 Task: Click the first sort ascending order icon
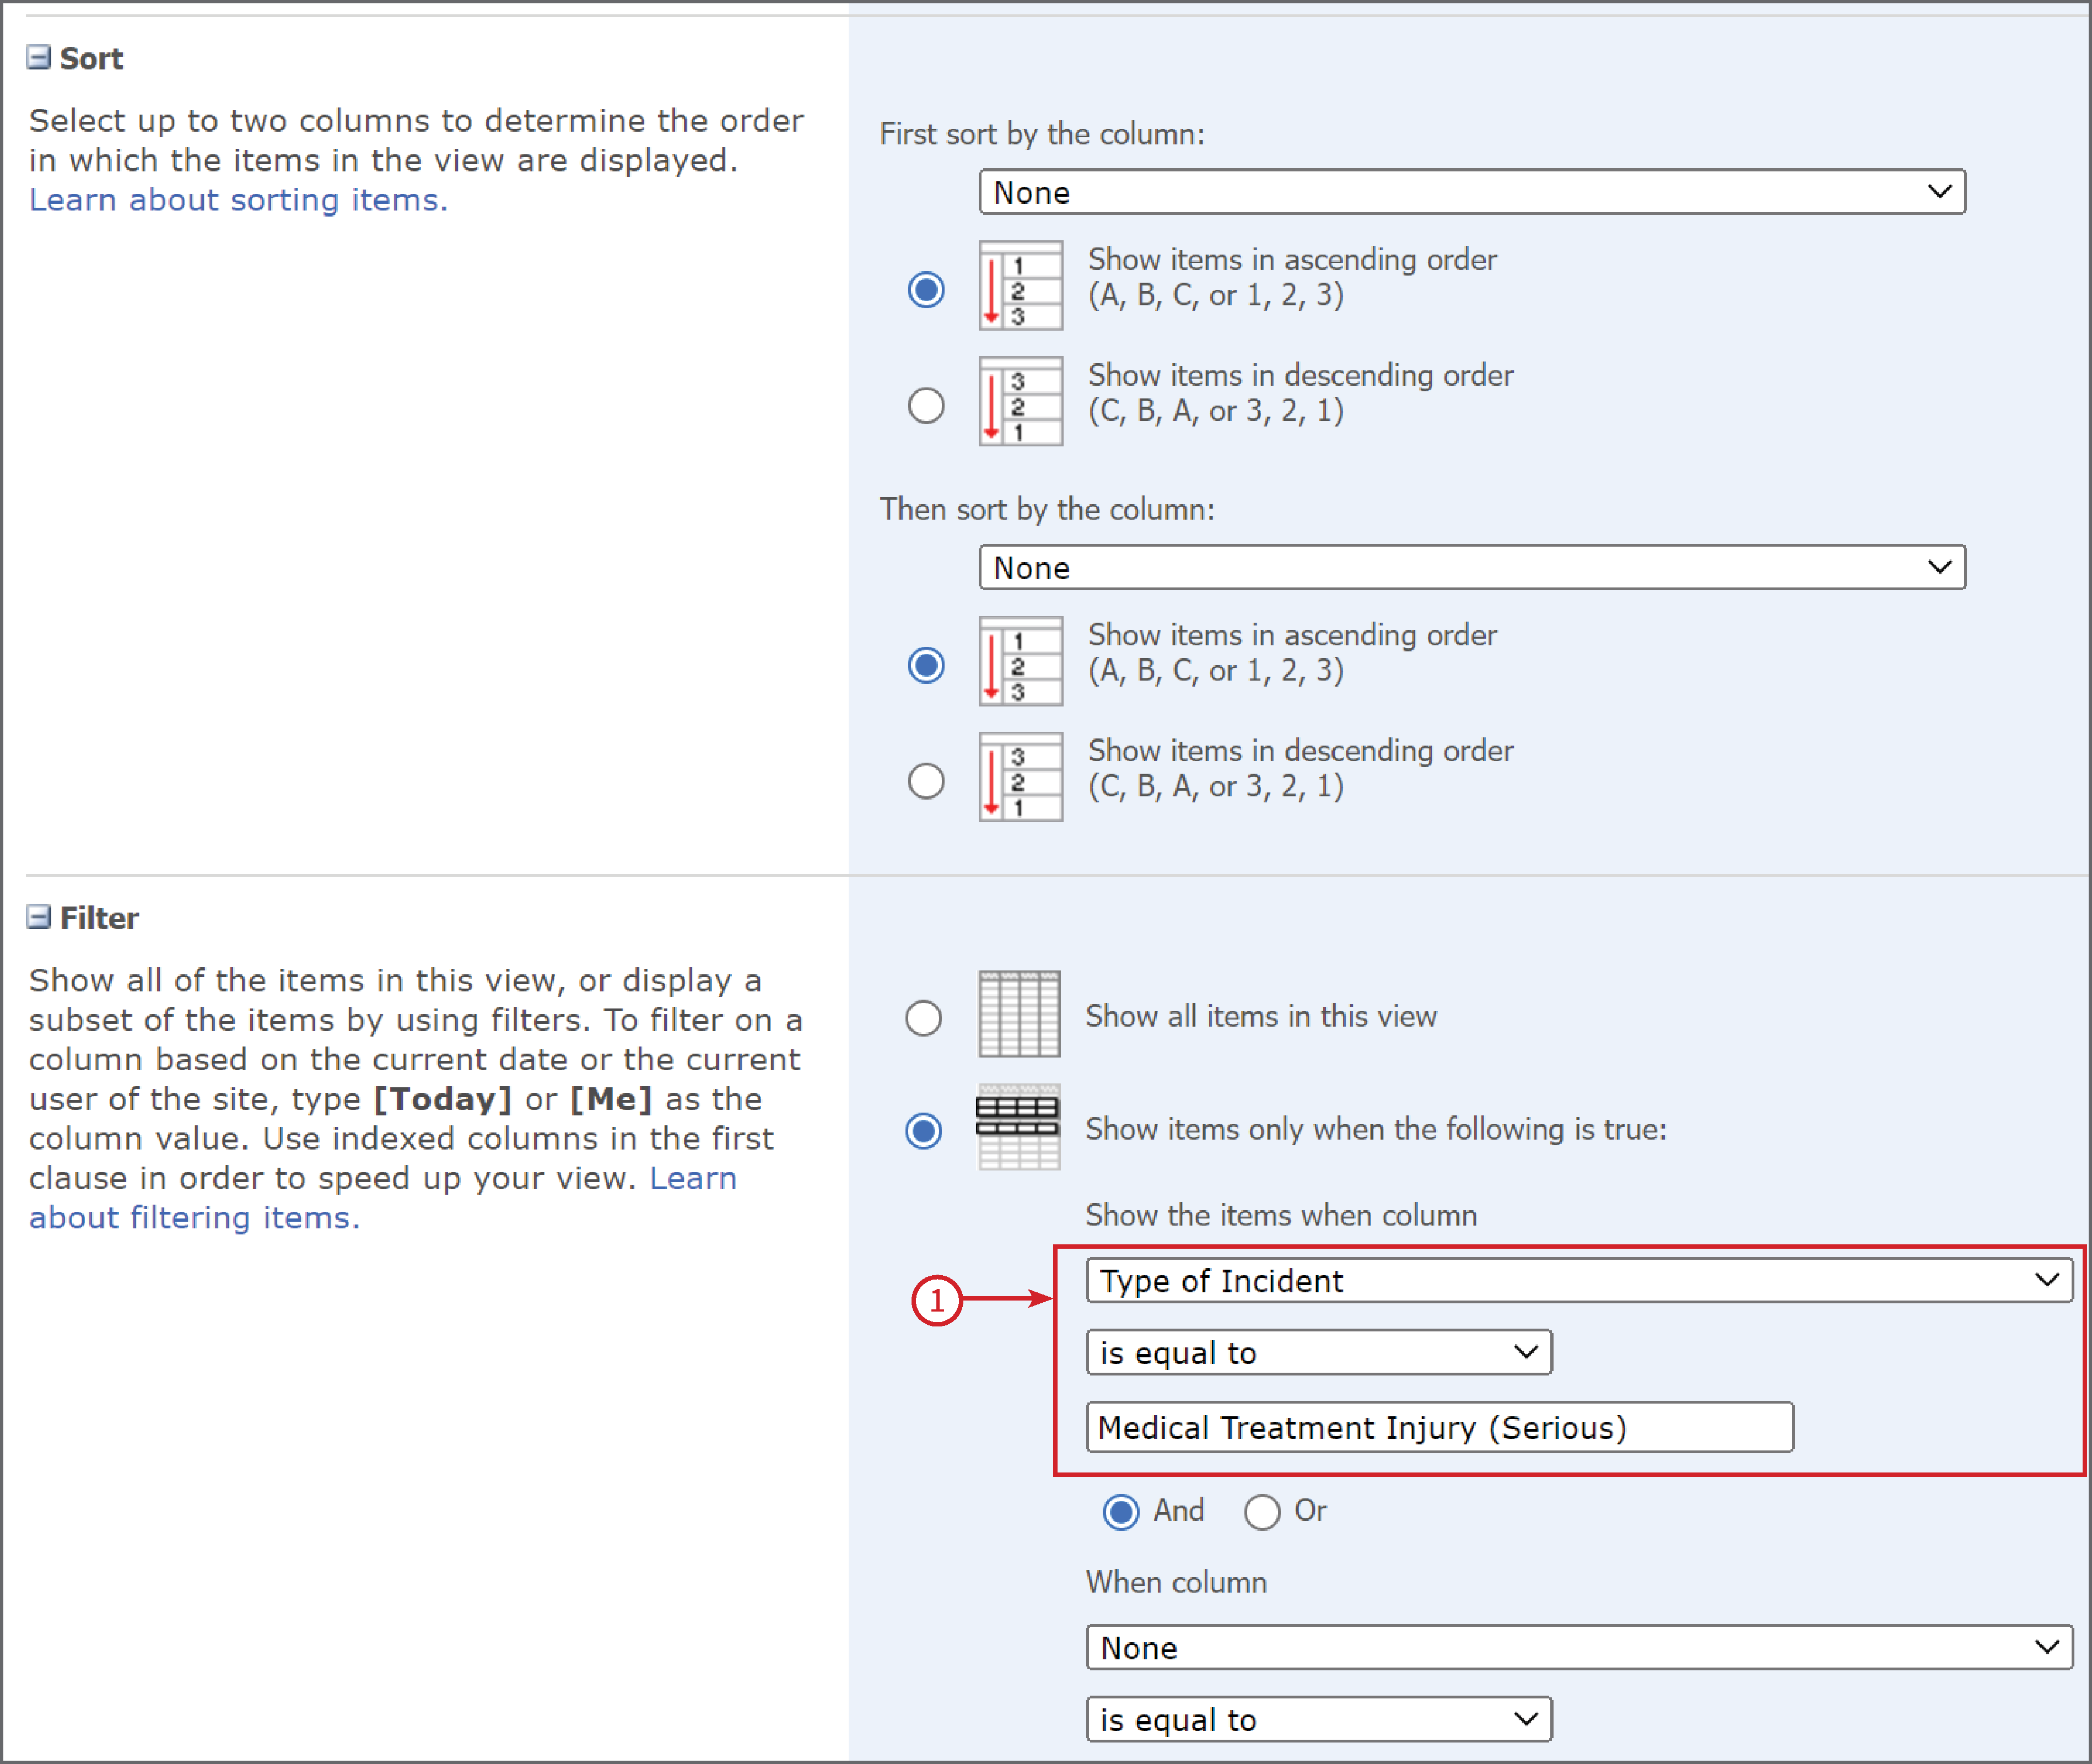pyautogui.click(x=1020, y=286)
